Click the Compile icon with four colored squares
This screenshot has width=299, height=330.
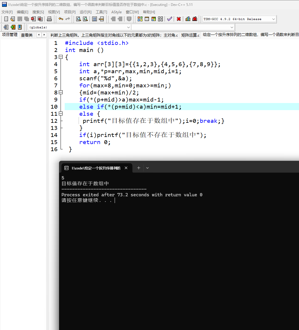pos(140,19)
